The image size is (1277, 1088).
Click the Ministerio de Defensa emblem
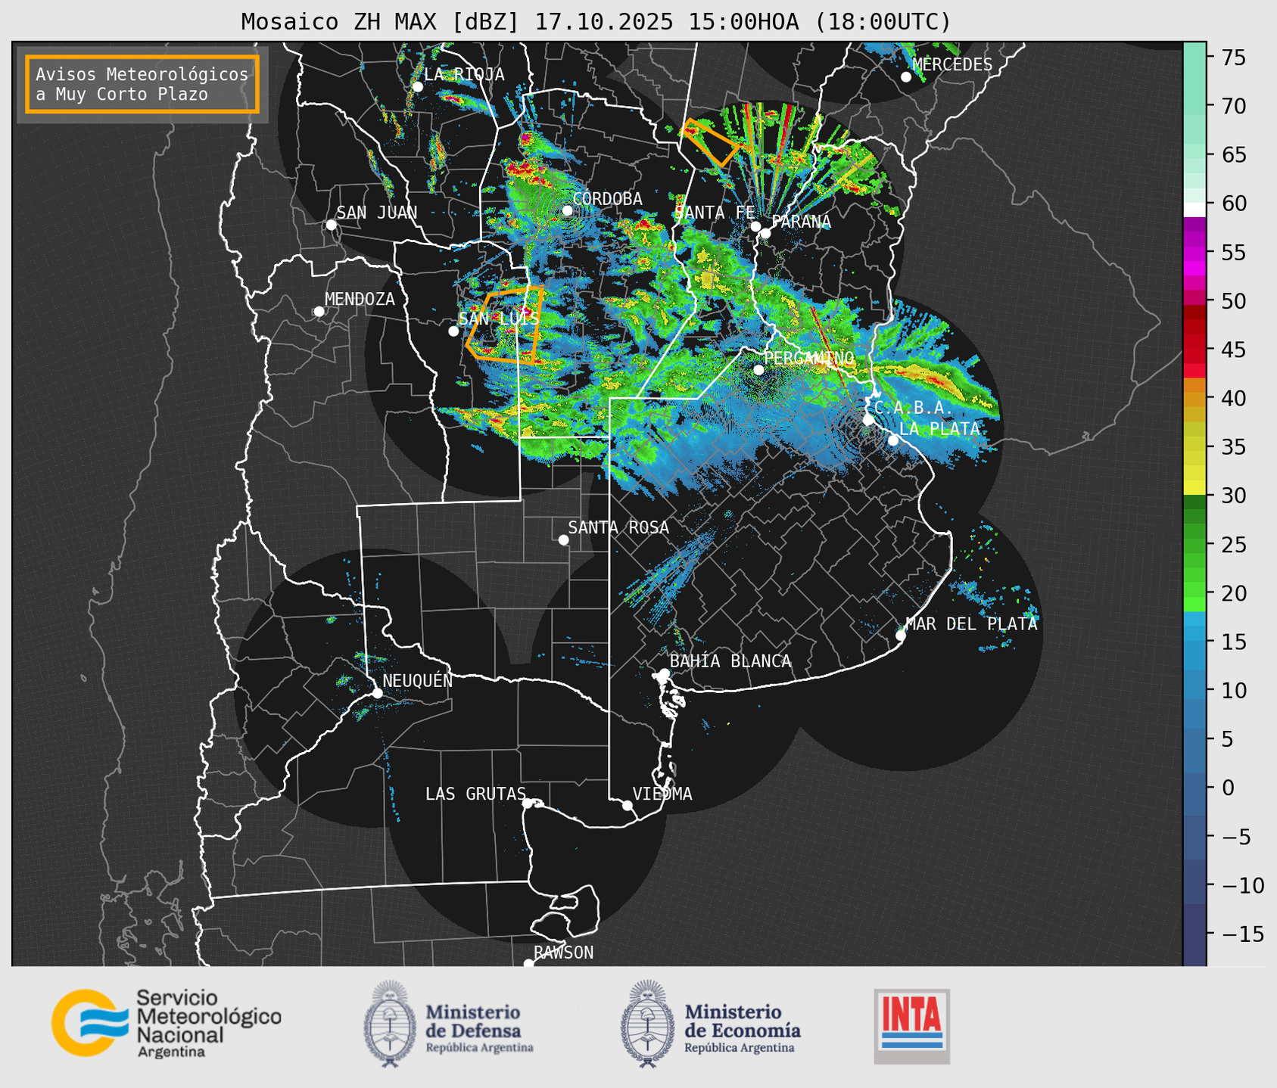[390, 1024]
